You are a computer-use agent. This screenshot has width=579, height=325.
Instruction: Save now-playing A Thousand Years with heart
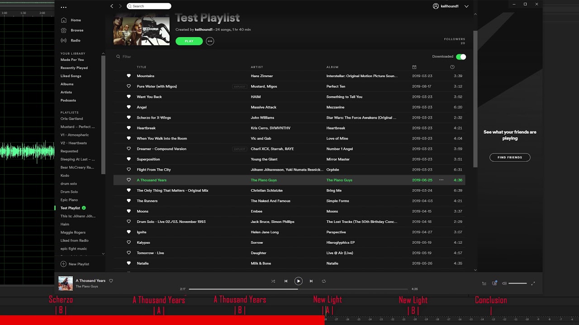[x=111, y=281]
